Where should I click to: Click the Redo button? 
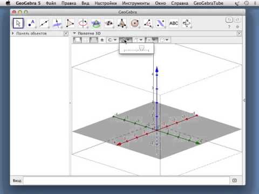click(237, 20)
